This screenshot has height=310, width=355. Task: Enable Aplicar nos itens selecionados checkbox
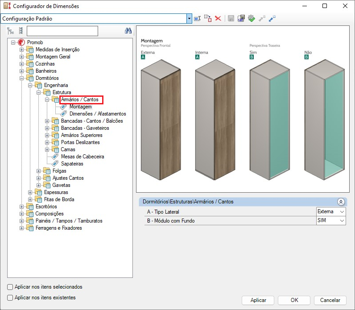pos(10,287)
